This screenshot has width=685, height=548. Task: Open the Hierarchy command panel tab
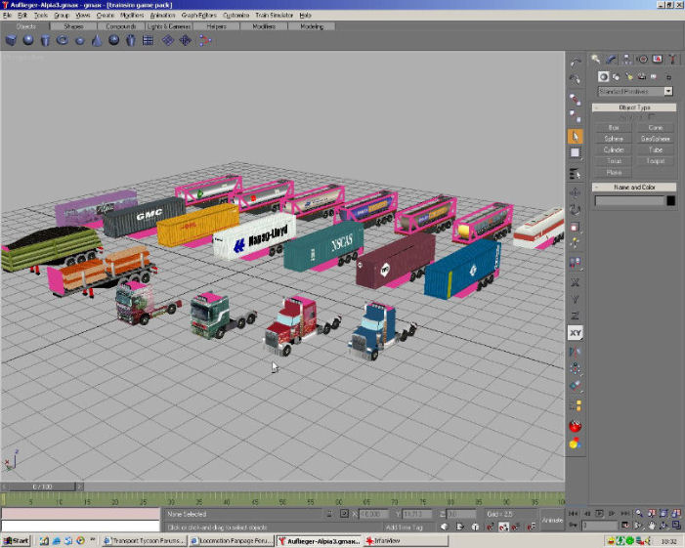[626, 59]
